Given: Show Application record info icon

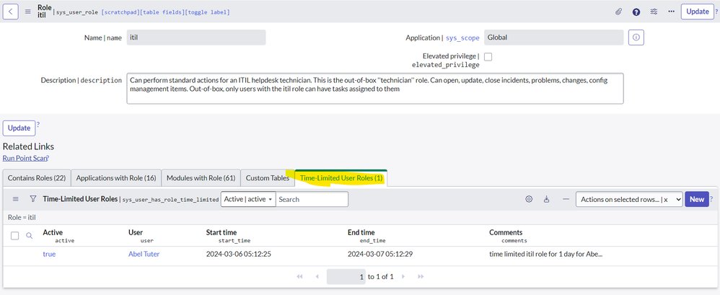Looking at the screenshot, I should [636, 38].
